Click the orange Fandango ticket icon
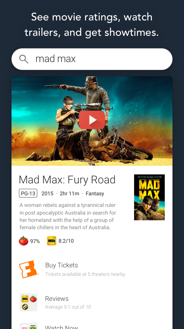This screenshot has width=184, height=329. point(28,269)
